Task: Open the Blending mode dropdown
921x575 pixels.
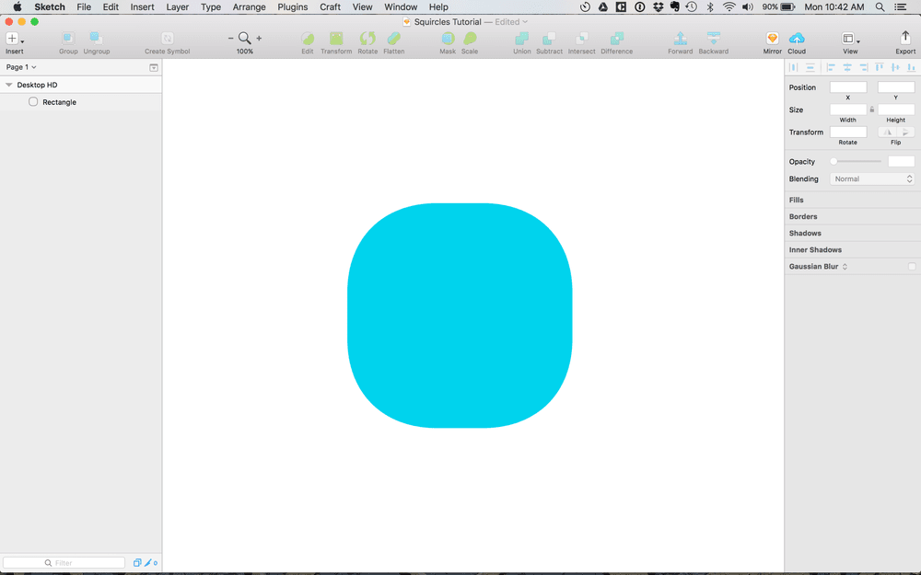Action: [x=872, y=178]
